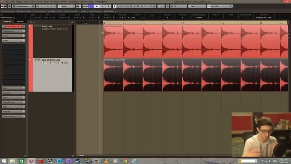
Task: Open Steam from the taskbar
Action: (x=78, y=161)
